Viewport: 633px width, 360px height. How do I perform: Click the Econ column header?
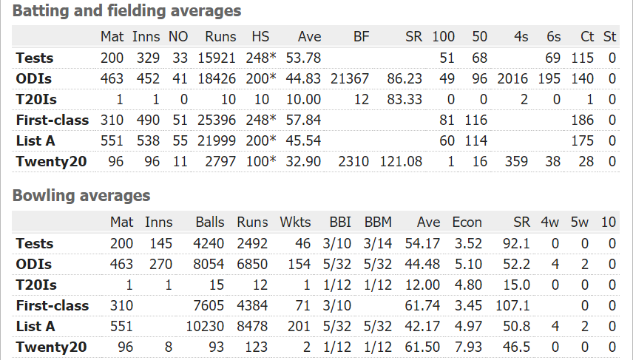pyautogui.click(x=467, y=223)
